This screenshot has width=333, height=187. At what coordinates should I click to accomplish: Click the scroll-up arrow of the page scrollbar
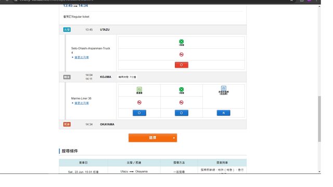pyautogui.click(x=319, y=7)
